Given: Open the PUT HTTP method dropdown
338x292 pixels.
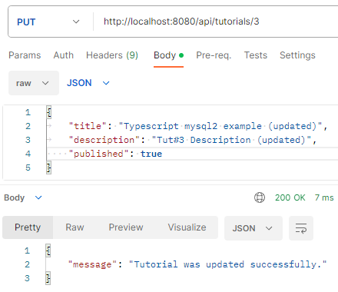Looking at the screenshot, I should (48, 22).
